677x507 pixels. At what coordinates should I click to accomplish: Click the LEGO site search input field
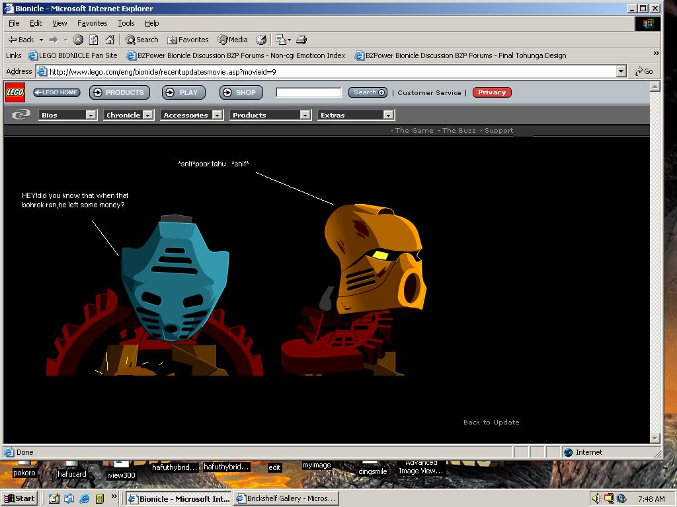[309, 92]
